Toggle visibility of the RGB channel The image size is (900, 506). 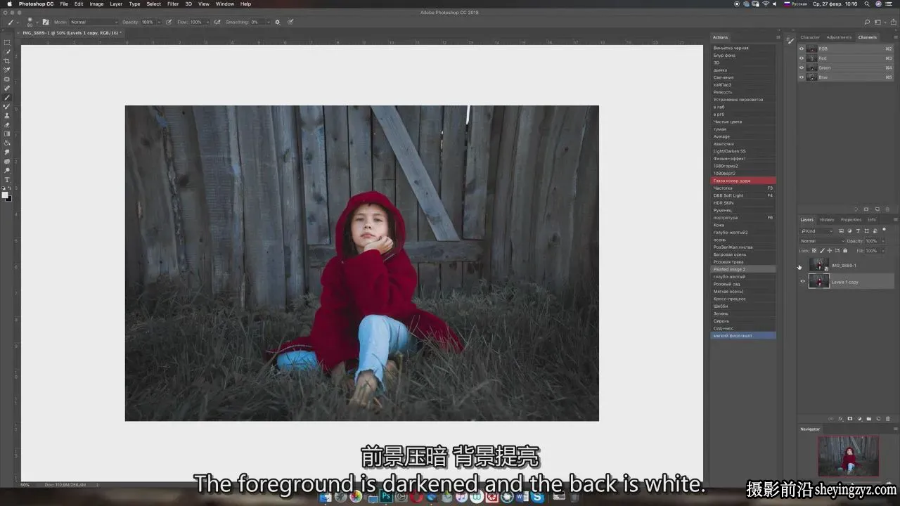click(x=802, y=48)
